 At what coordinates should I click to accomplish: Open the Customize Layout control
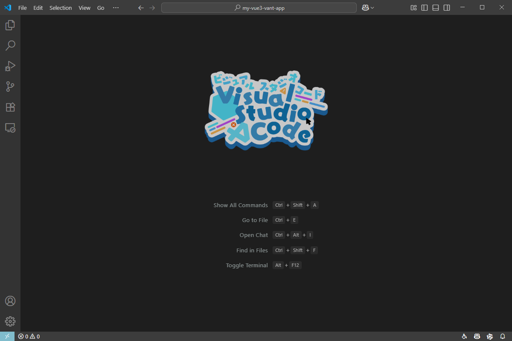(413, 8)
